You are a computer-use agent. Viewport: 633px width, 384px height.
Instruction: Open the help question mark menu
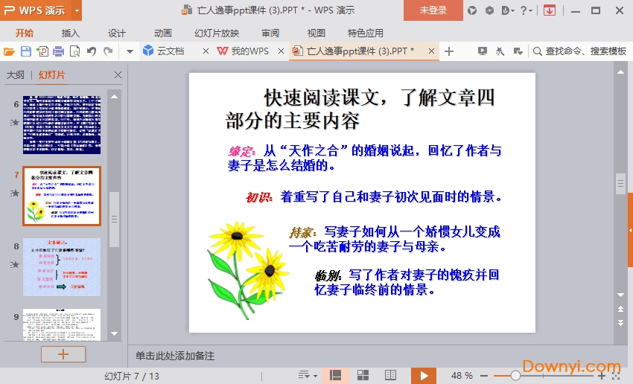coord(526,10)
